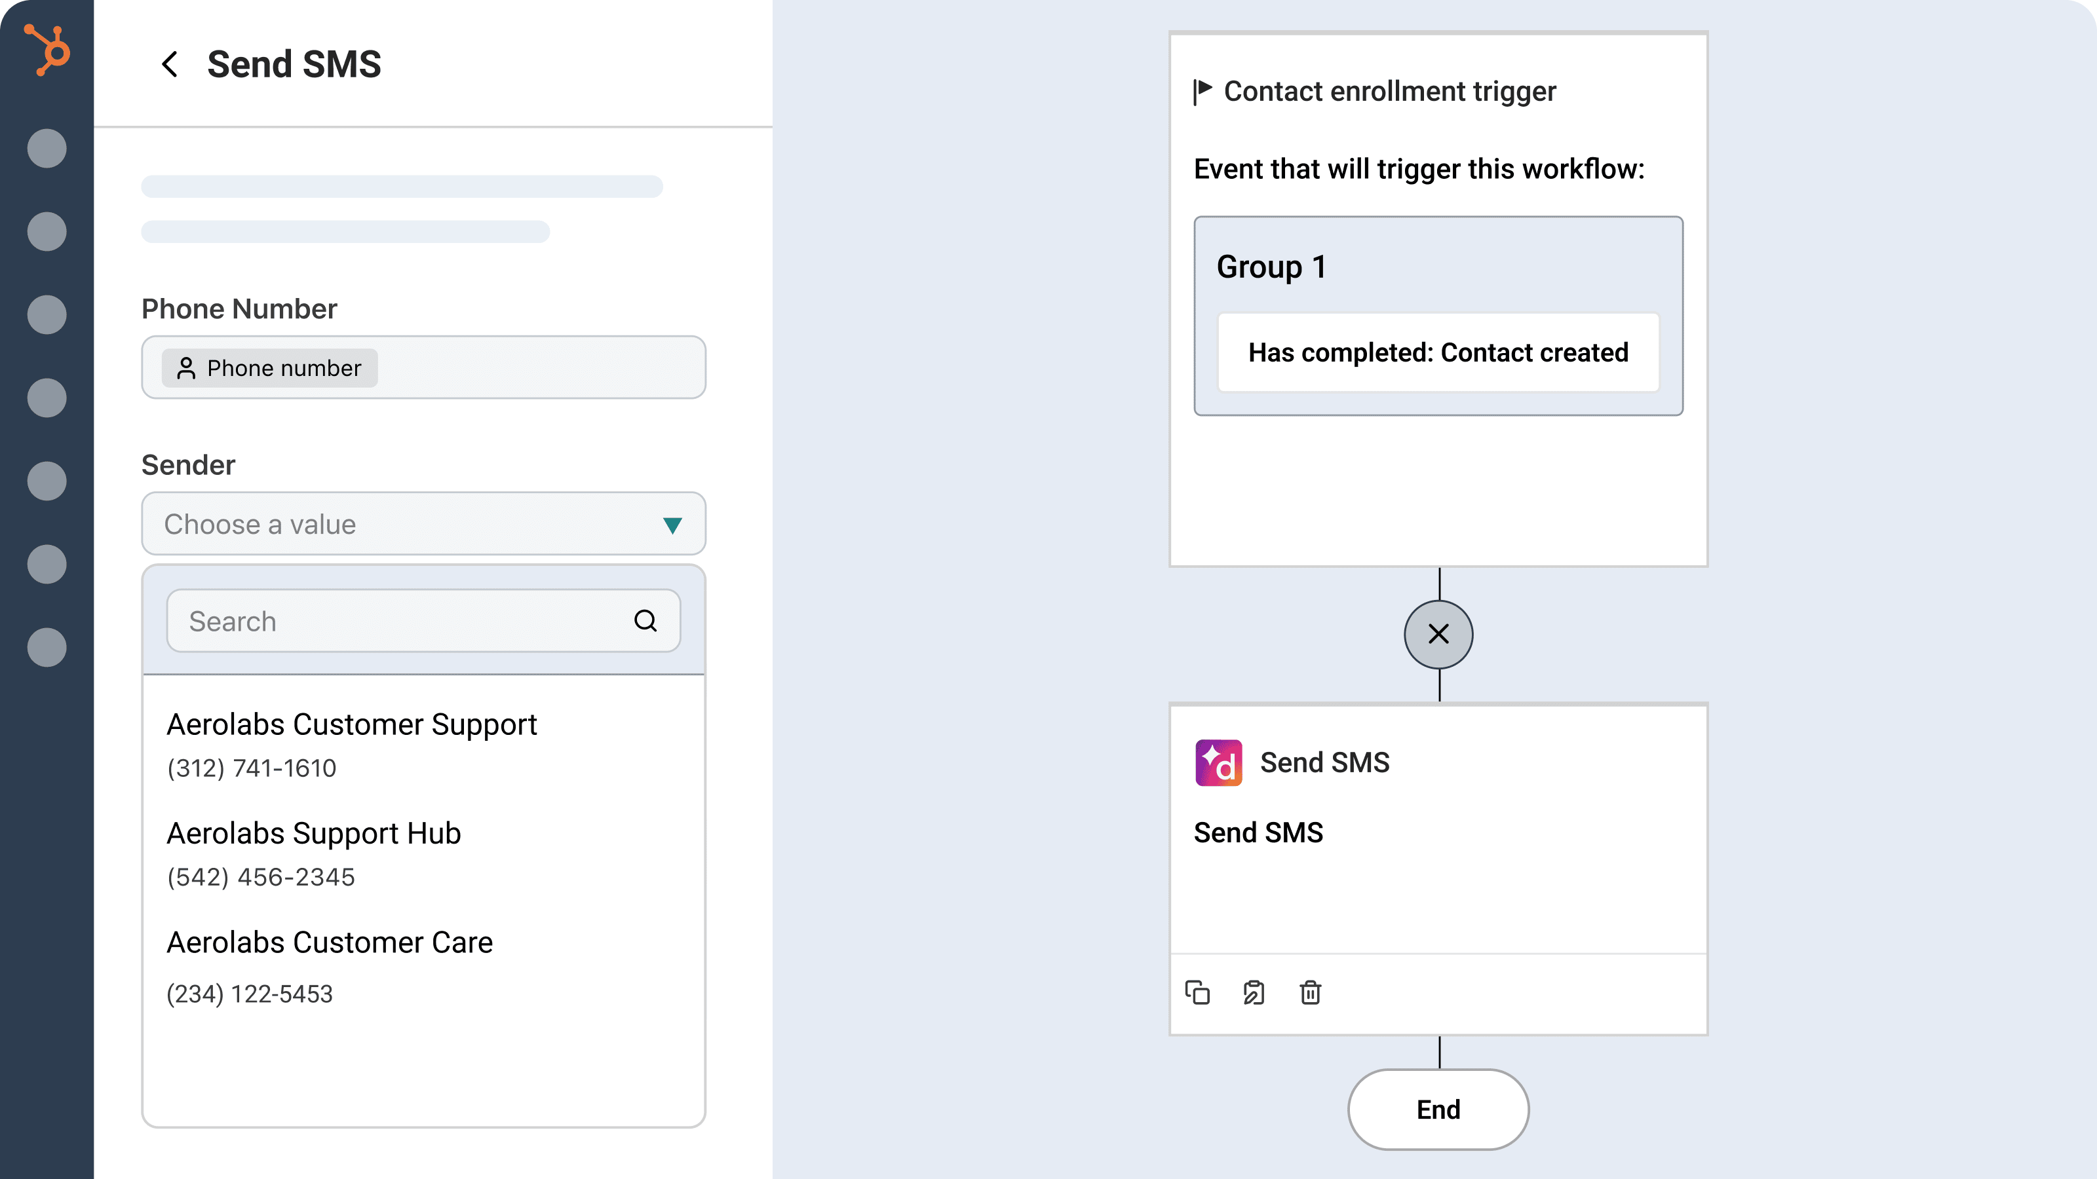Image resolution: width=2097 pixels, height=1179 pixels.
Task: Select Aerolabs Customer Support as sender
Action: click(x=352, y=724)
